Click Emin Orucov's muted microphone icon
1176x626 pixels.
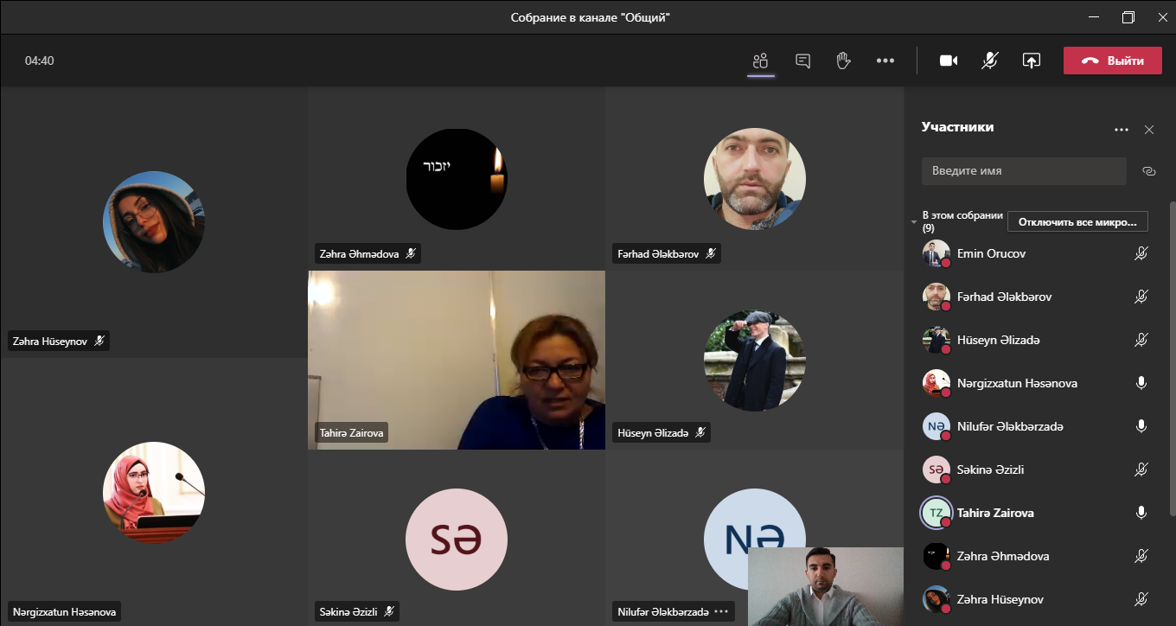tap(1141, 253)
